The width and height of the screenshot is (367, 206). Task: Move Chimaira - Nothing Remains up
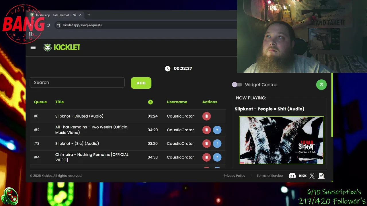point(217,157)
